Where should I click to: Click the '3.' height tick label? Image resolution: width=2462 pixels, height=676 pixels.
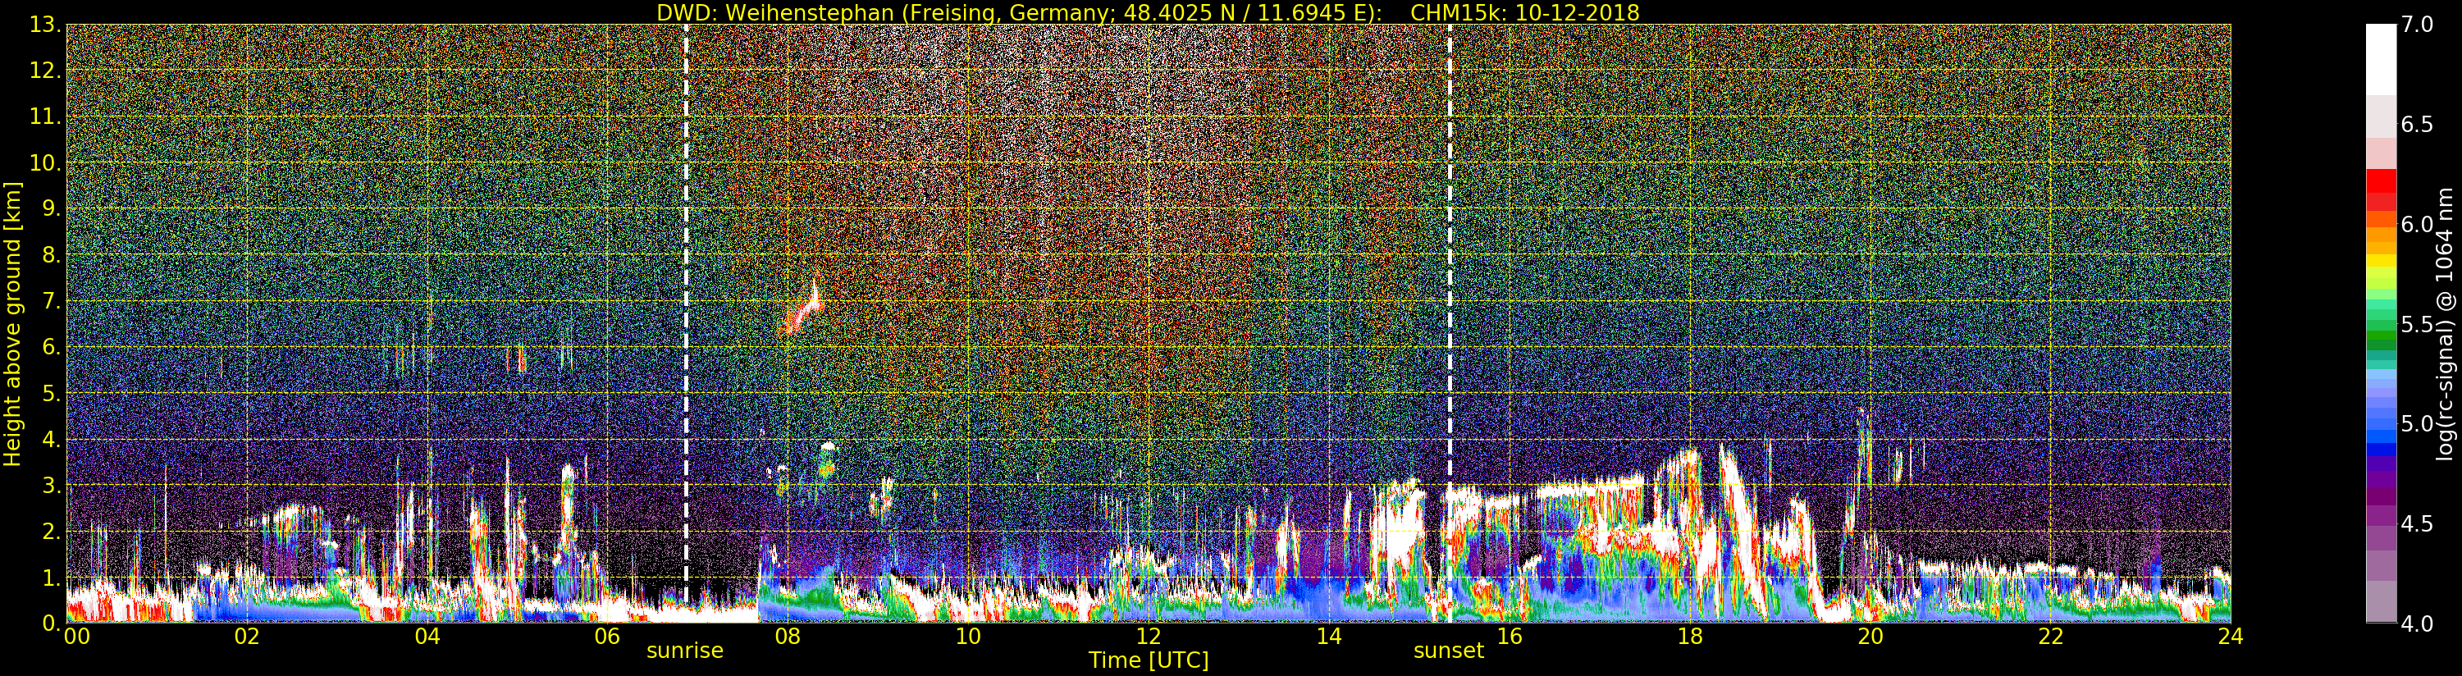coord(51,485)
